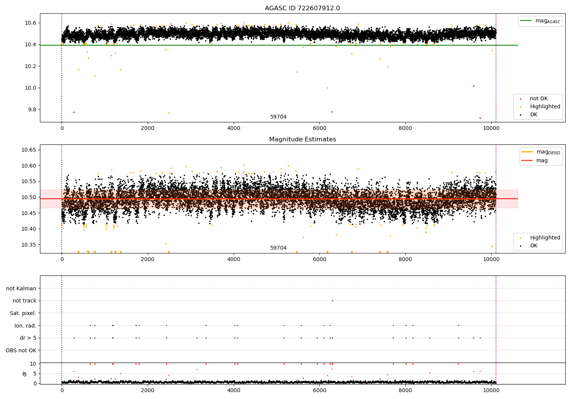Click the 'OBS not OK' row label

point(21,350)
